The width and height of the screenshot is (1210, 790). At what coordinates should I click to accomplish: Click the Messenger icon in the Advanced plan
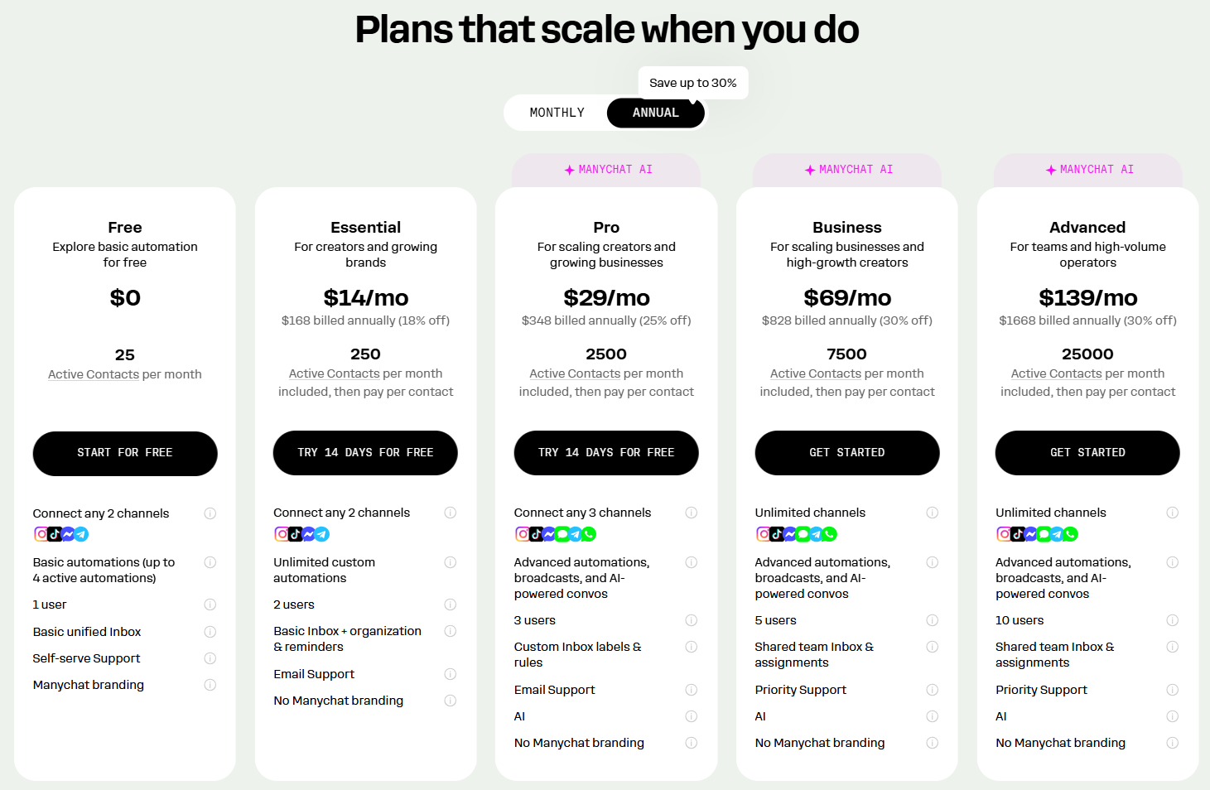1030,534
